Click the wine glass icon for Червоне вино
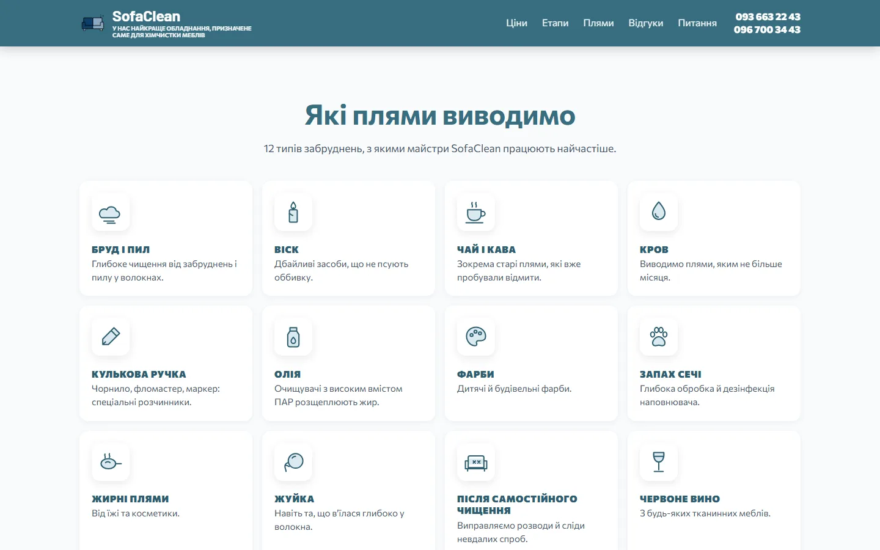The image size is (880, 550). (x=658, y=461)
